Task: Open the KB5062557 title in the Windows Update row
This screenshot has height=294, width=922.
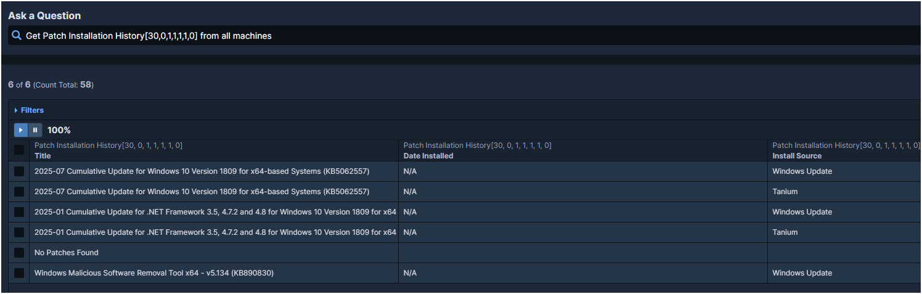Action: coord(202,171)
